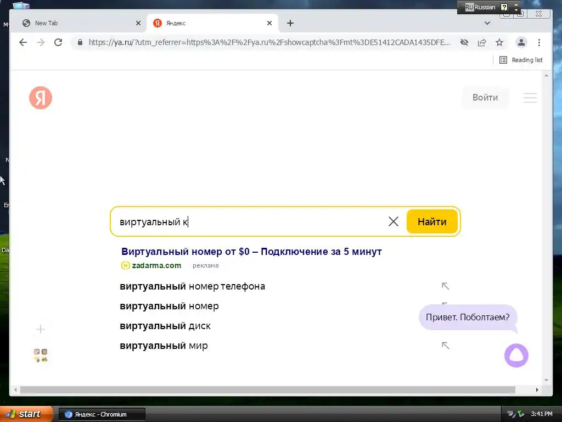Viewport: 562px width, 422px height.
Task: Click the Войти login button
Action: [x=485, y=98]
